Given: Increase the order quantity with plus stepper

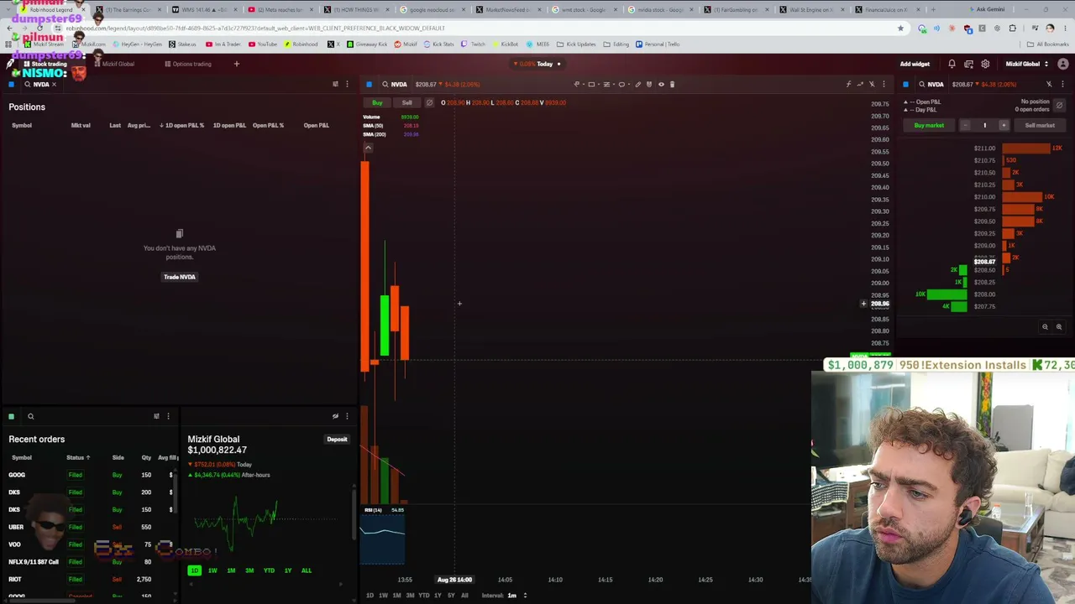Looking at the screenshot, I should pos(1003,125).
